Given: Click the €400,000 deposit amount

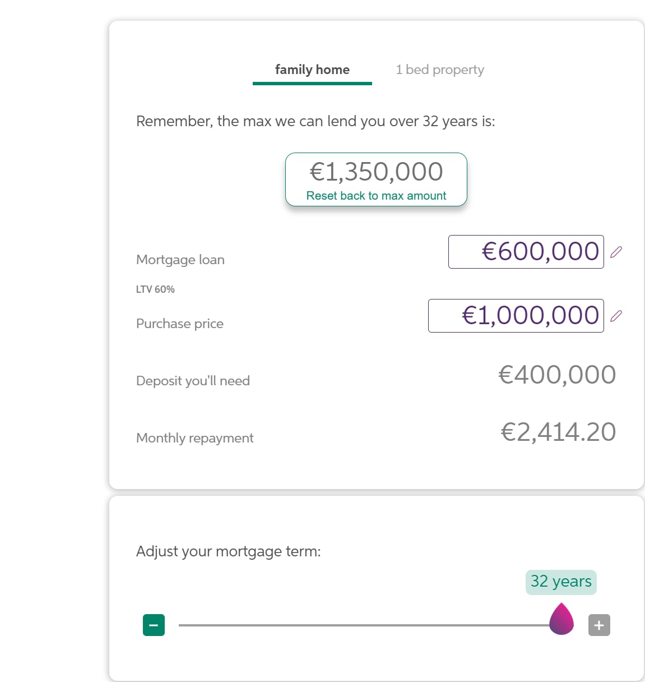Looking at the screenshot, I should [557, 375].
